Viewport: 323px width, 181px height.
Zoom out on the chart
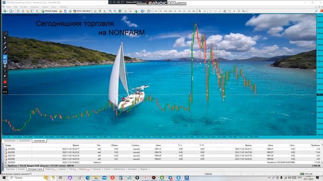115,11
